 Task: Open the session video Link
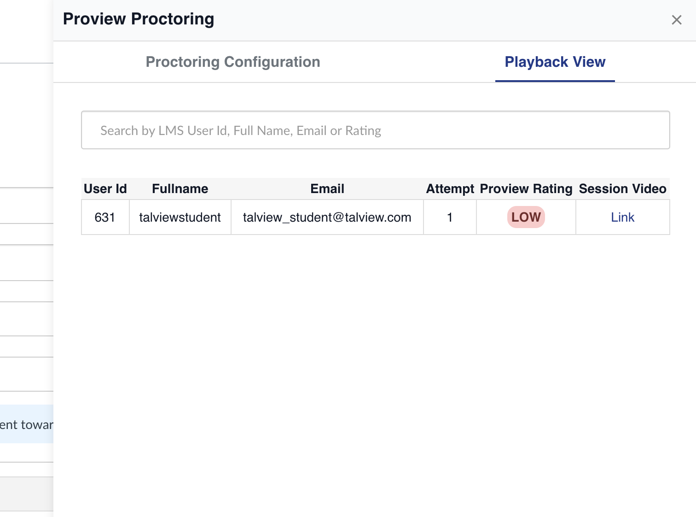622,217
